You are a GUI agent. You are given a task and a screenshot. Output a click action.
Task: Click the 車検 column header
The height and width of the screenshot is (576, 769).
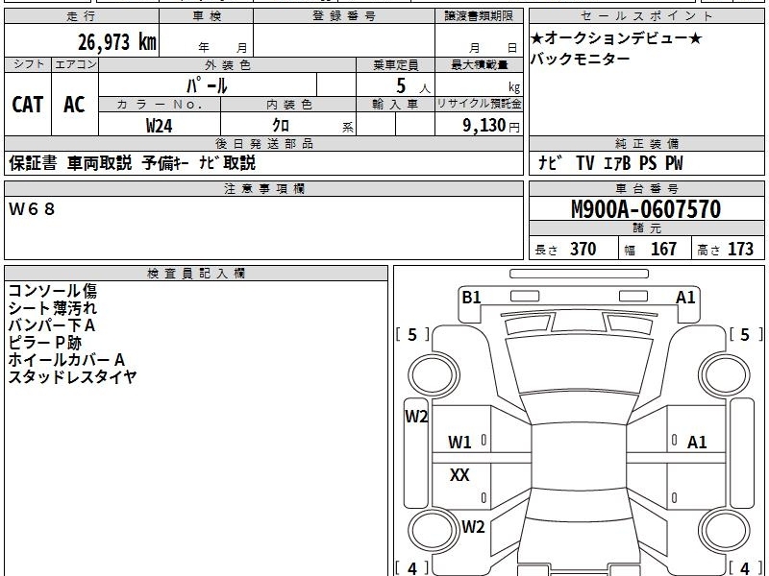tap(207, 16)
